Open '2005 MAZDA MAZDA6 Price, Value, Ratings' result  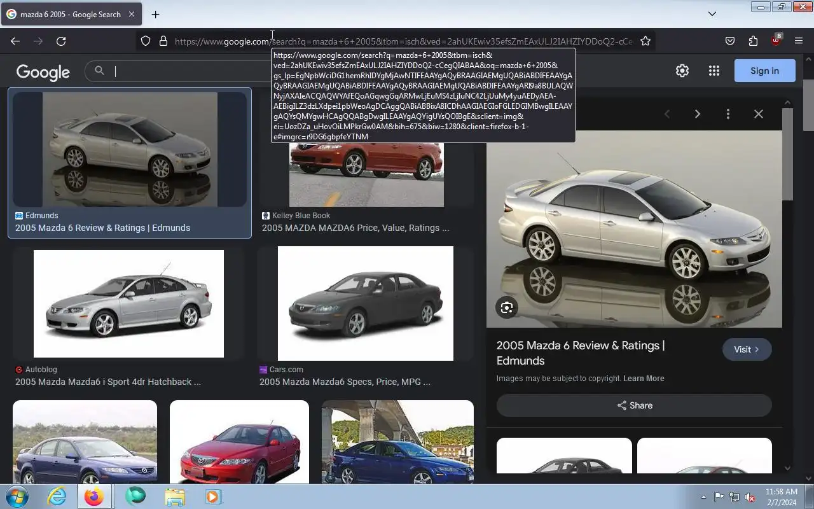click(x=355, y=228)
